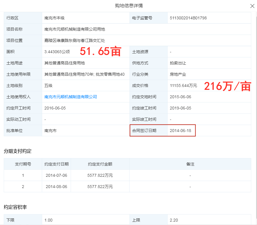Click the 土地资源 label cell
257x225 pixels.
(149, 52)
